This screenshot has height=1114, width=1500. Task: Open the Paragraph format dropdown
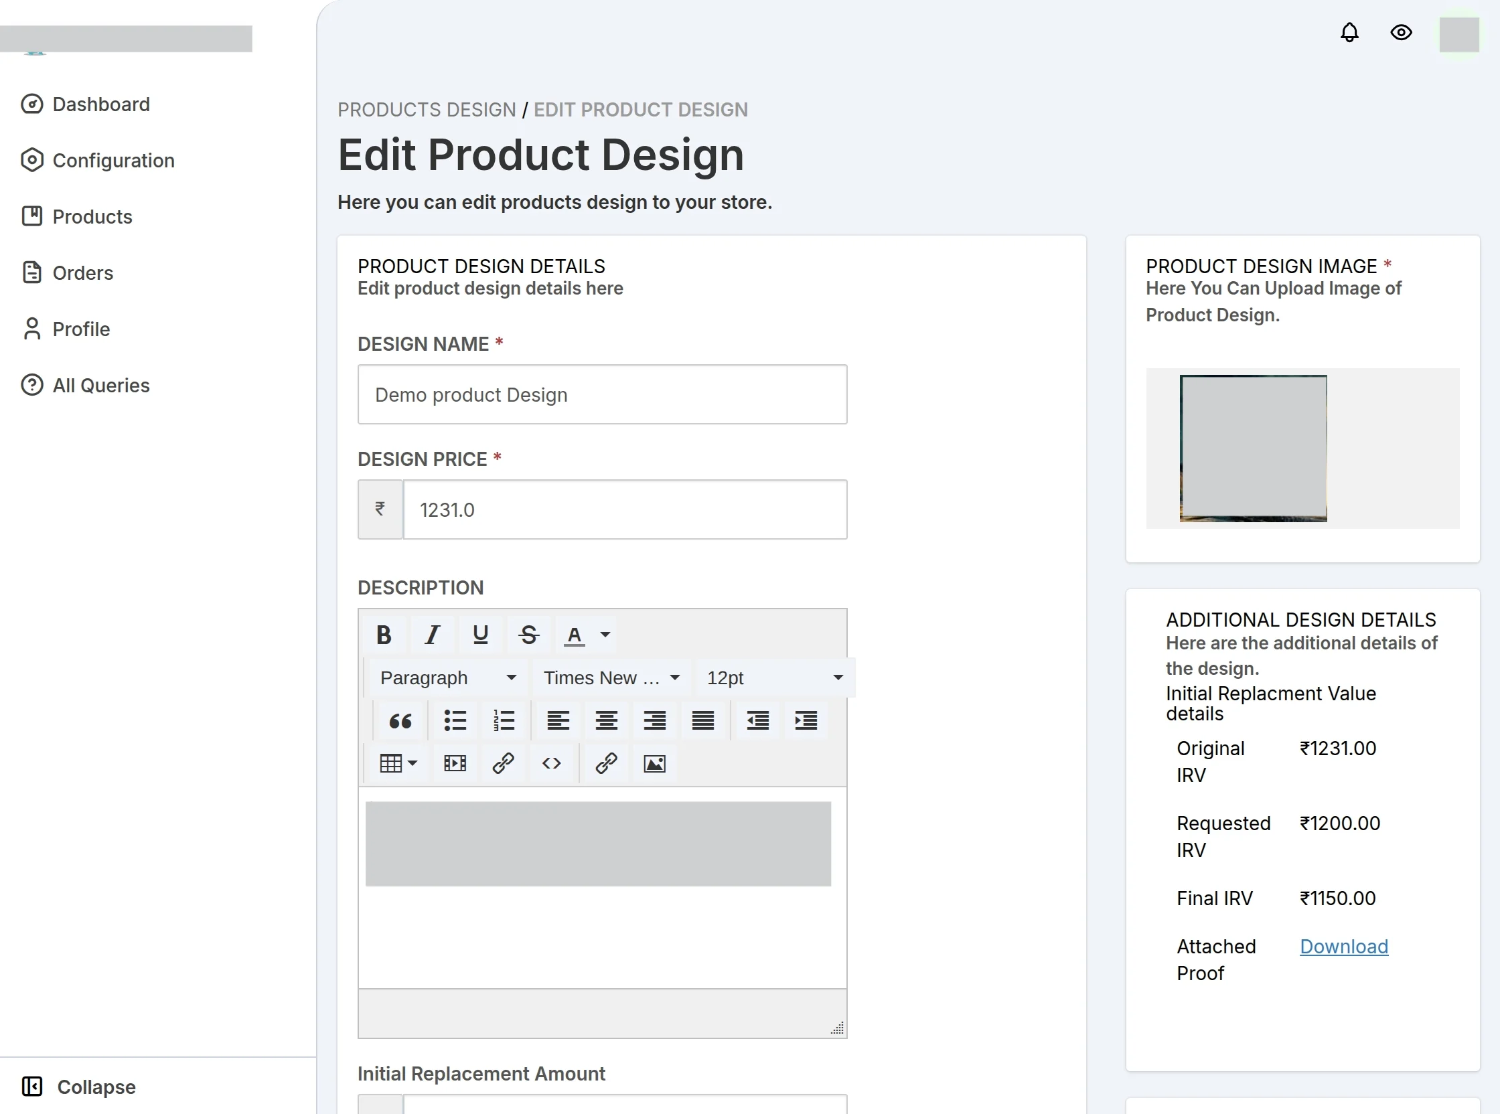449,678
